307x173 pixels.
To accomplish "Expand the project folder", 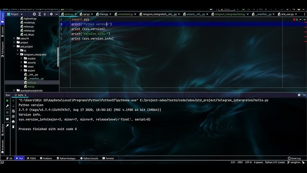I will (14, 43).
